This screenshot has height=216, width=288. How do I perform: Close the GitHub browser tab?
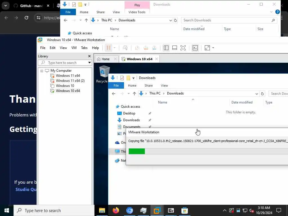(48, 6)
